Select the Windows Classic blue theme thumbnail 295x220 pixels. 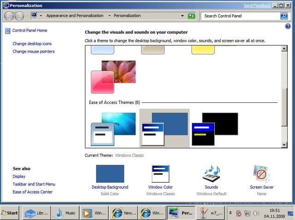(165, 129)
